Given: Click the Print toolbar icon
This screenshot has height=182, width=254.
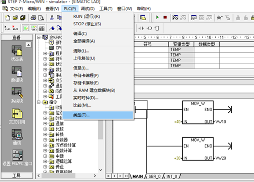Looking at the screenshot, I should click(x=33, y=17).
